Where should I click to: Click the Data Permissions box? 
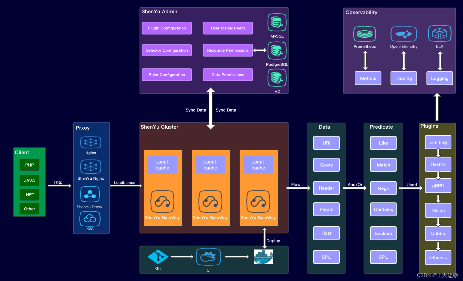coord(228,75)
